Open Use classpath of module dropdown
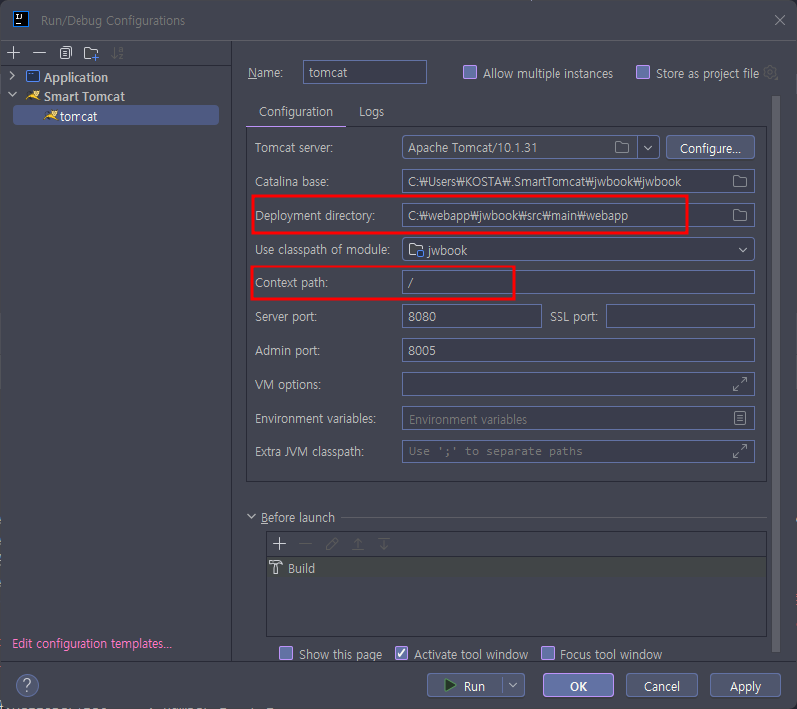 coord(743,250)
